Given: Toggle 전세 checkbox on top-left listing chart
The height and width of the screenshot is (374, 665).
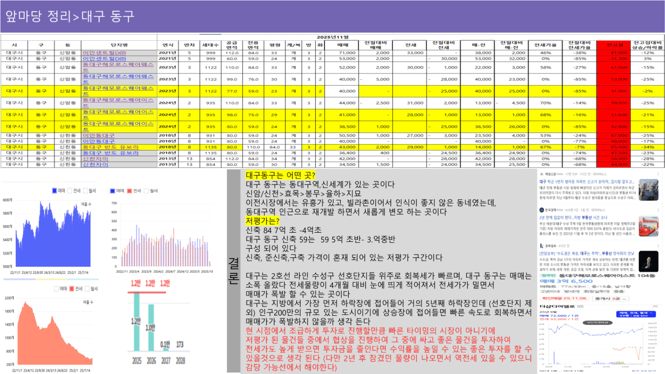Looking at the screenshot, I should [70, 191].
